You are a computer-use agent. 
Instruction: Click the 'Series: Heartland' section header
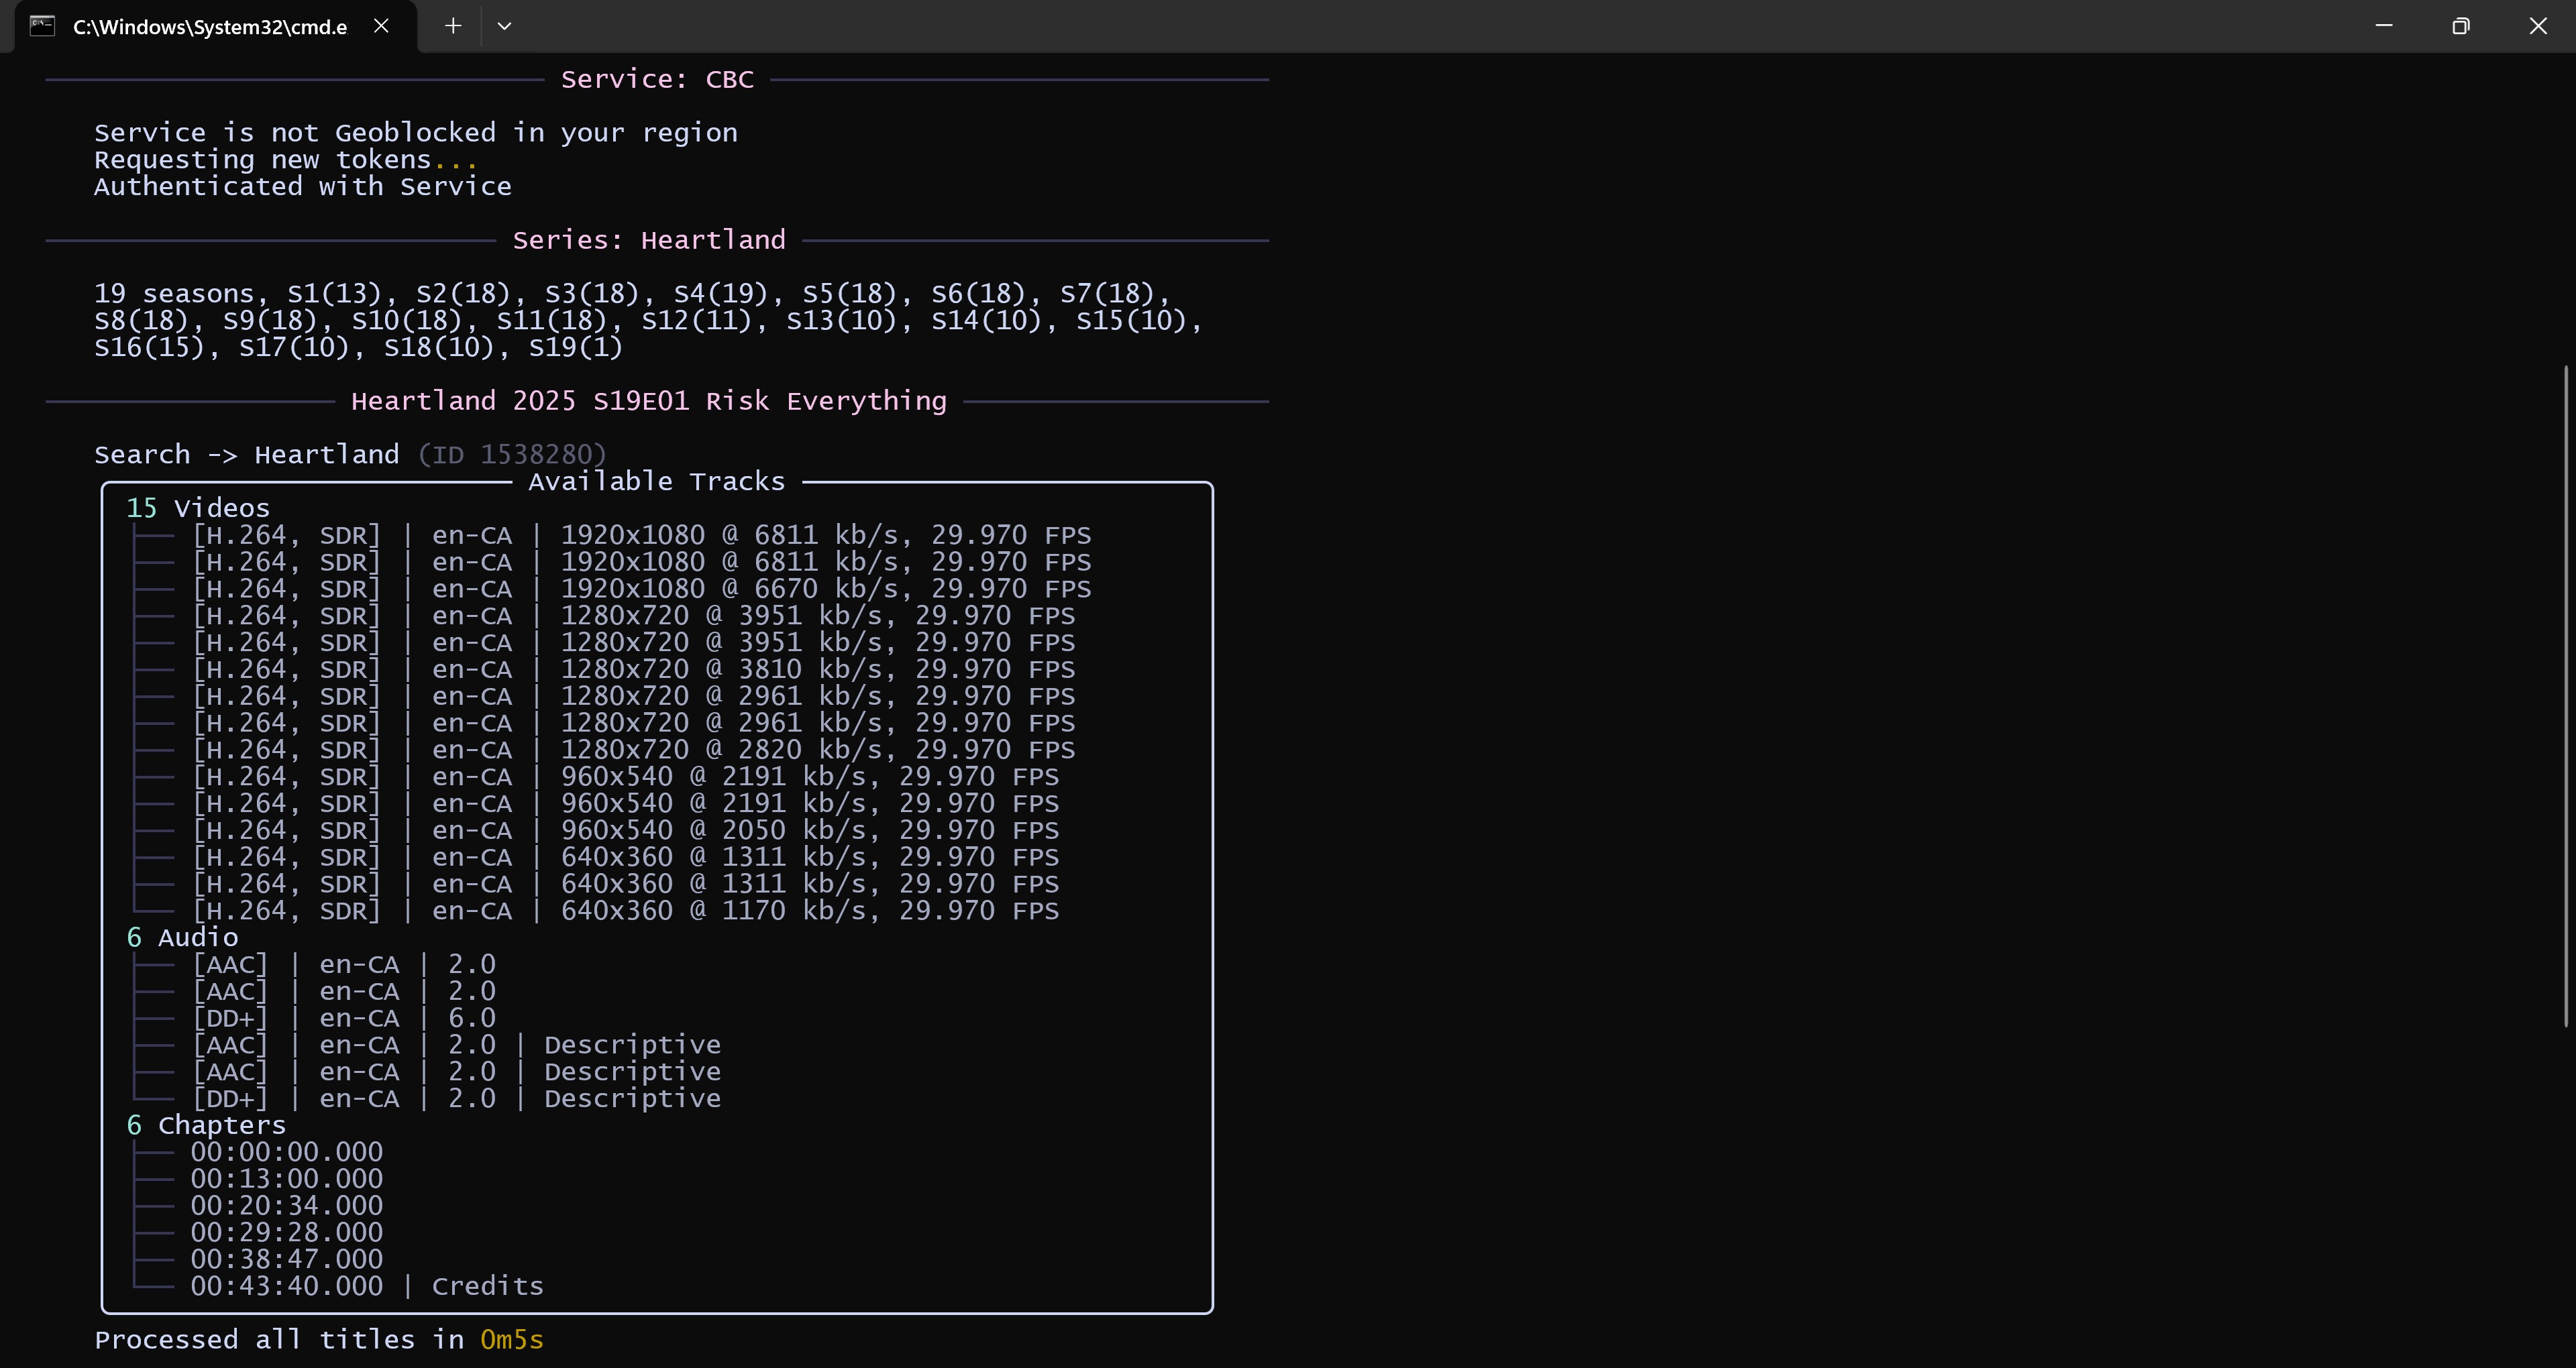[649, 240]
